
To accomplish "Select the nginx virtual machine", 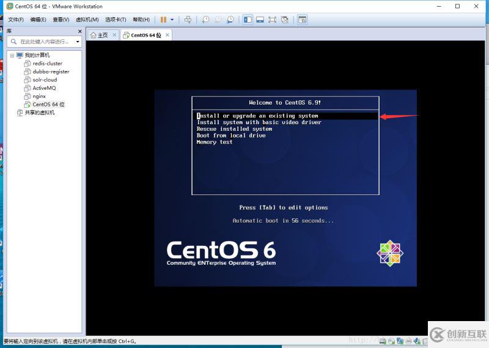I will (x=39, y=96).
